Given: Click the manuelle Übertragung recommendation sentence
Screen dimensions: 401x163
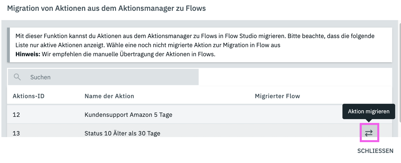Looking at the screenshot, I should [x=129, y=54].
